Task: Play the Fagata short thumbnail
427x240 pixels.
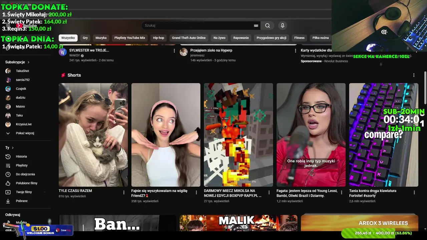Action: pyautogui.click(x=311, y=135)
